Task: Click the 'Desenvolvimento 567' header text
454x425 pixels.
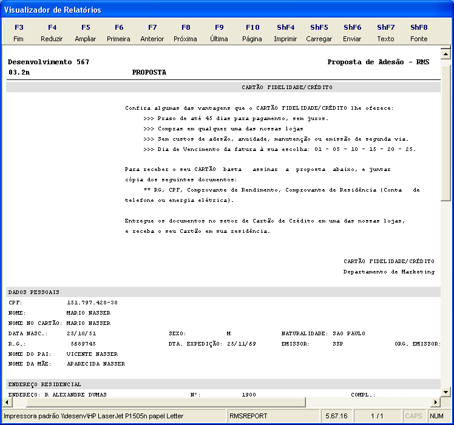Action: [x=49, y=62]
